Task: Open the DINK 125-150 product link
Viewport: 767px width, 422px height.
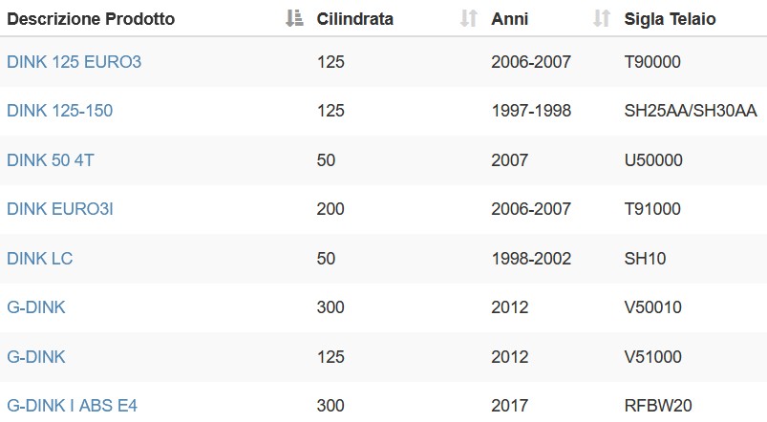Action: (x=59, y=111)
